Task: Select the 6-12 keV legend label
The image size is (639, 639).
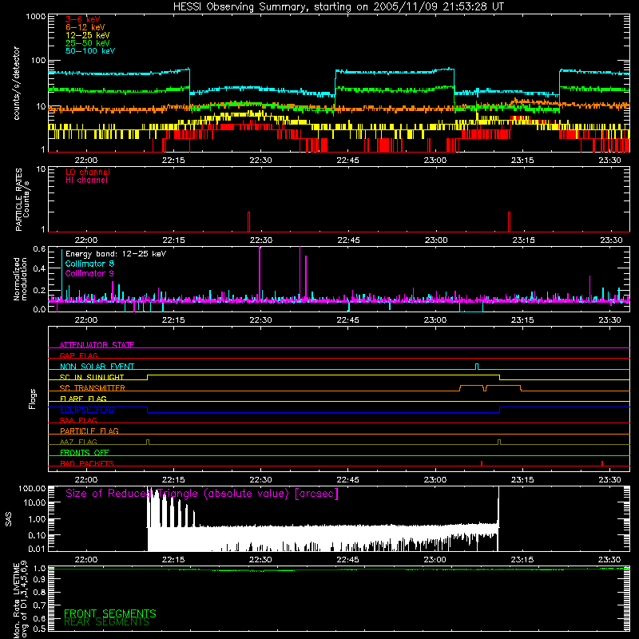Action: click(x=85, y=27)
